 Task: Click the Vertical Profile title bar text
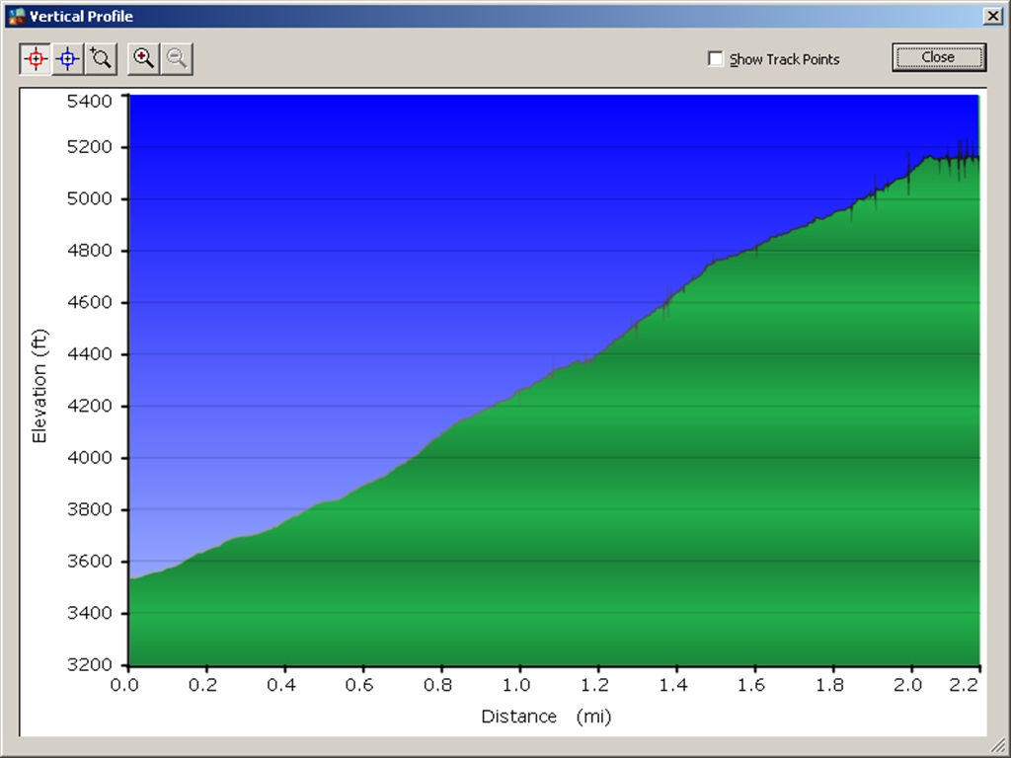81,16
